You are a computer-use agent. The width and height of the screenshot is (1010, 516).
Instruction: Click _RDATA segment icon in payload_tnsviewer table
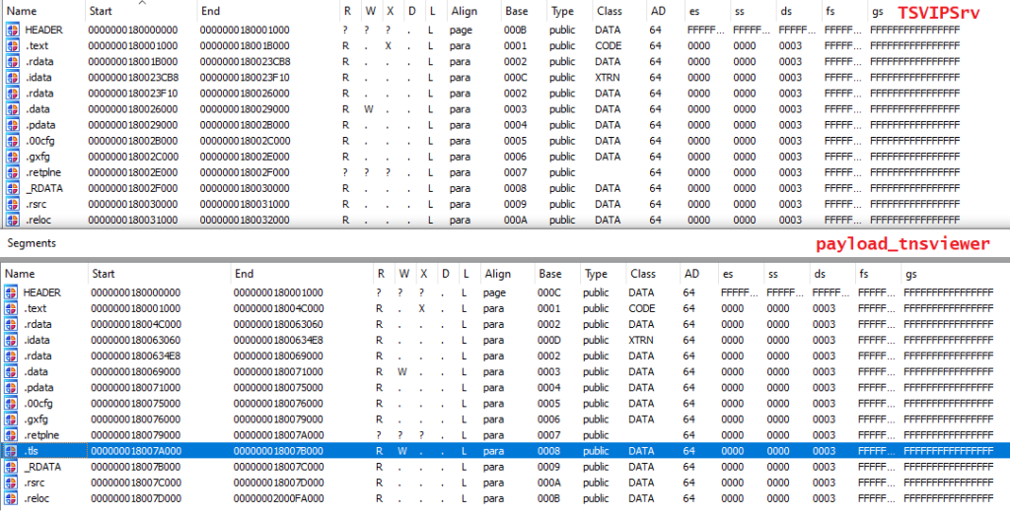(x=11, y=467)
